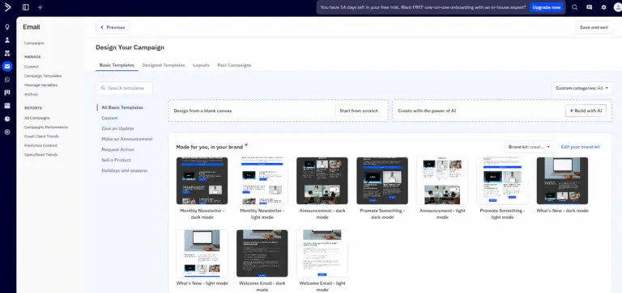Open Custom categories dropdown

tap(582, 88)
